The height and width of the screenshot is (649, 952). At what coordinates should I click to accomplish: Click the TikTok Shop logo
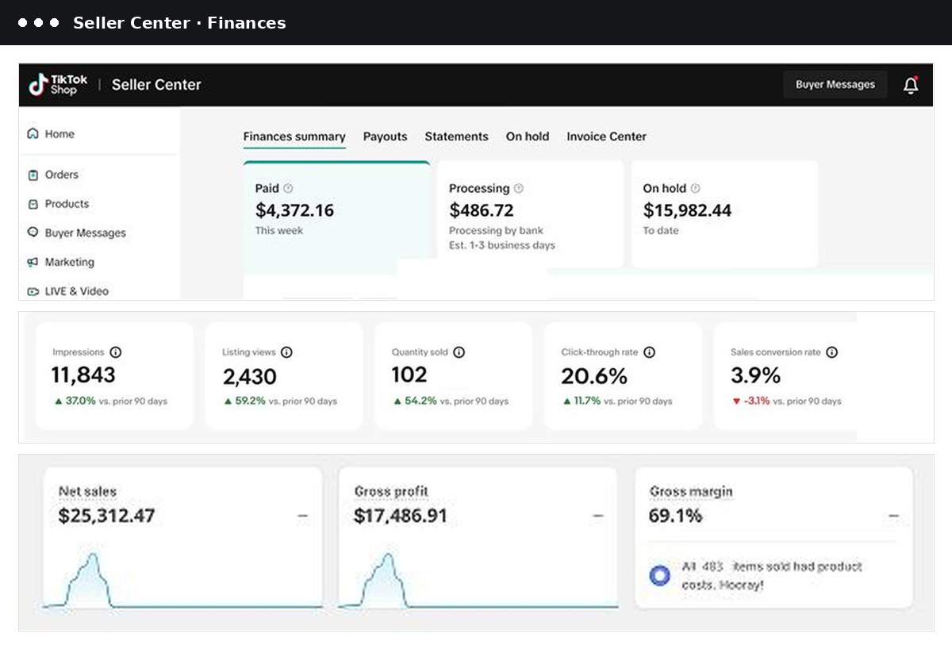[58, 85]
